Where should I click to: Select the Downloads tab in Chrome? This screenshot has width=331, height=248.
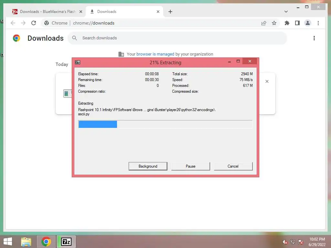point(124,12)
